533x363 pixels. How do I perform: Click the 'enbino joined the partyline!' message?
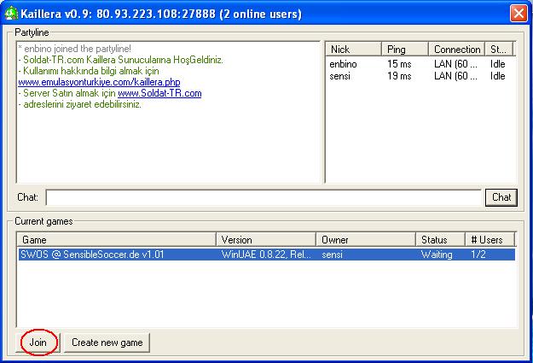click(x=75, y=49)
